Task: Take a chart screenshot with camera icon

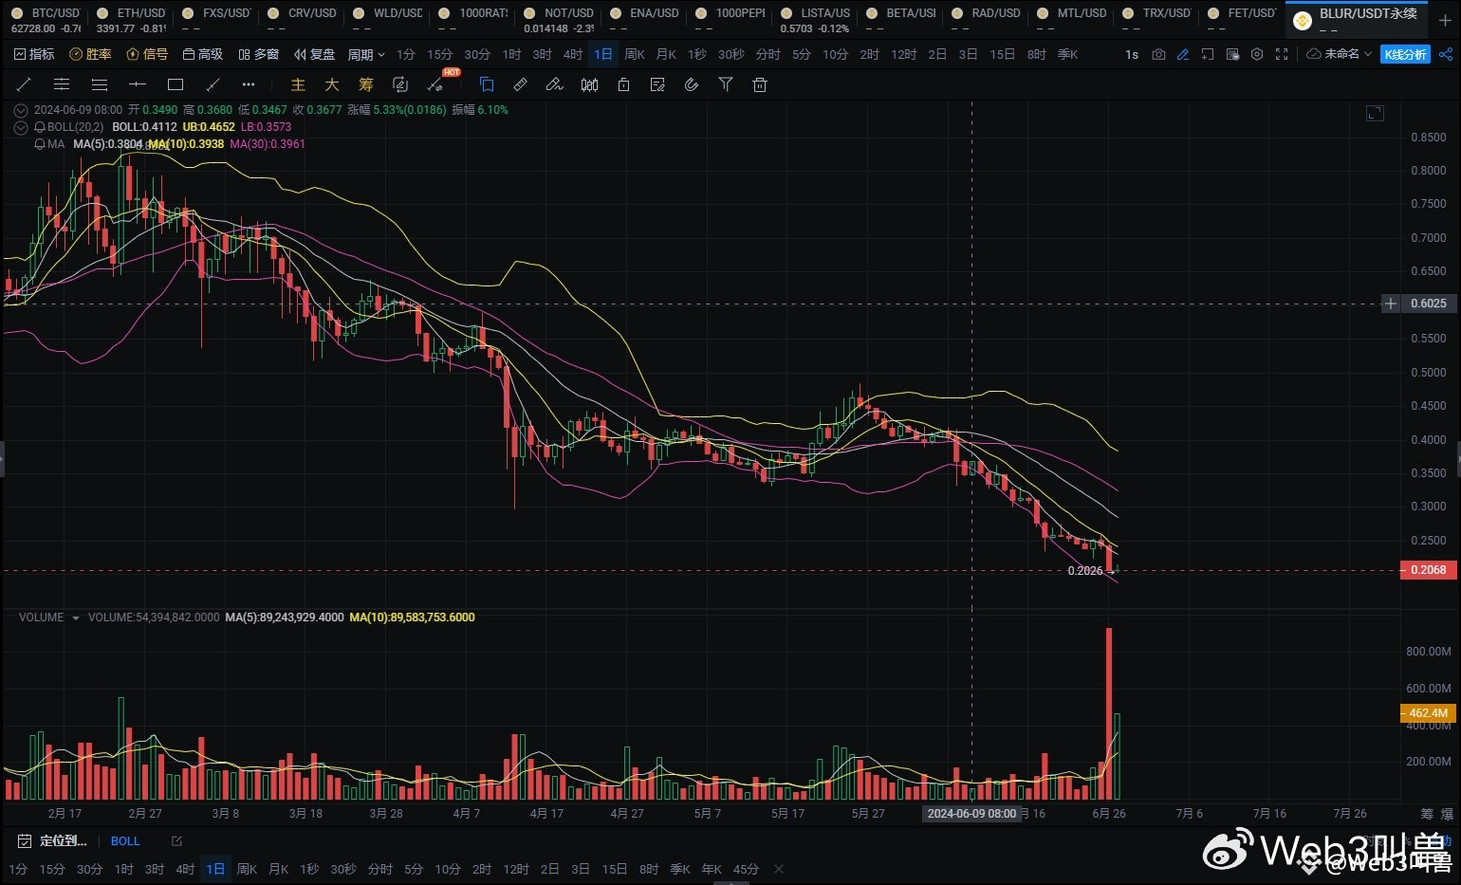Action: click(x=1158, y=54)
